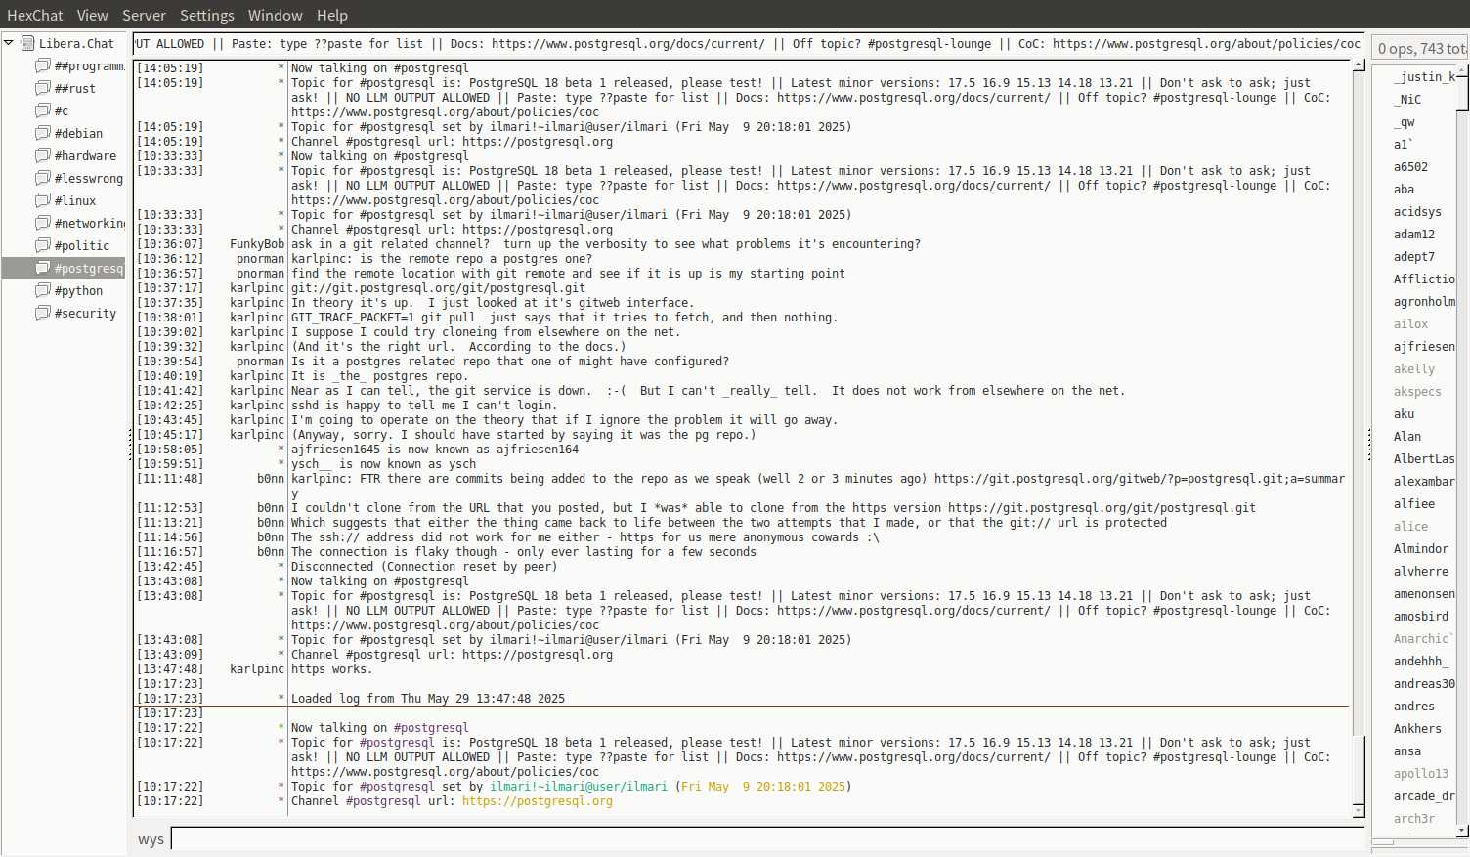The image size is (1470, 857).
Task: Click the message input field
Action: coord(767,839)
